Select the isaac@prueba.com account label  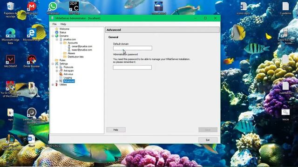82,50
